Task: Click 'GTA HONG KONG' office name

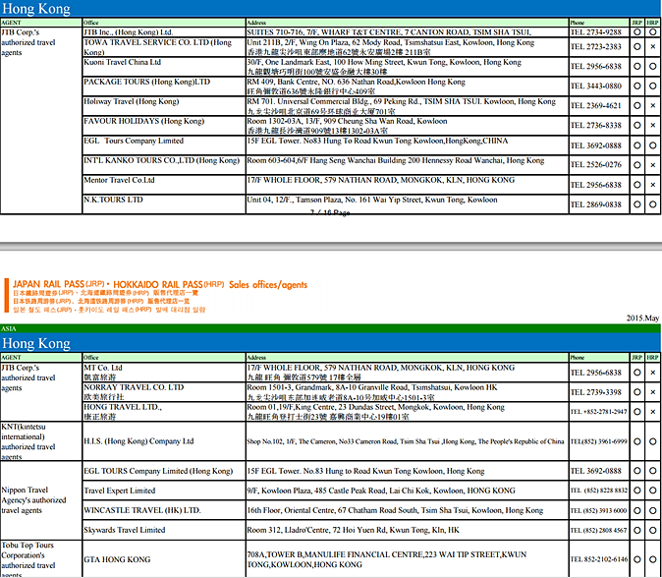Action: [117, 559]
